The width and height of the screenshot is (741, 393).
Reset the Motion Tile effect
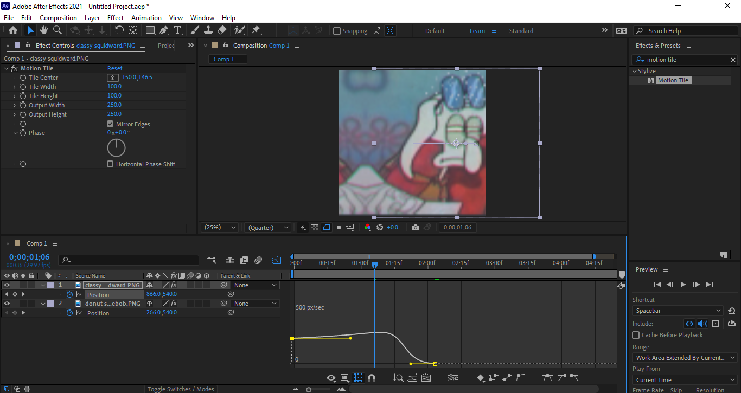click(115, 68)
